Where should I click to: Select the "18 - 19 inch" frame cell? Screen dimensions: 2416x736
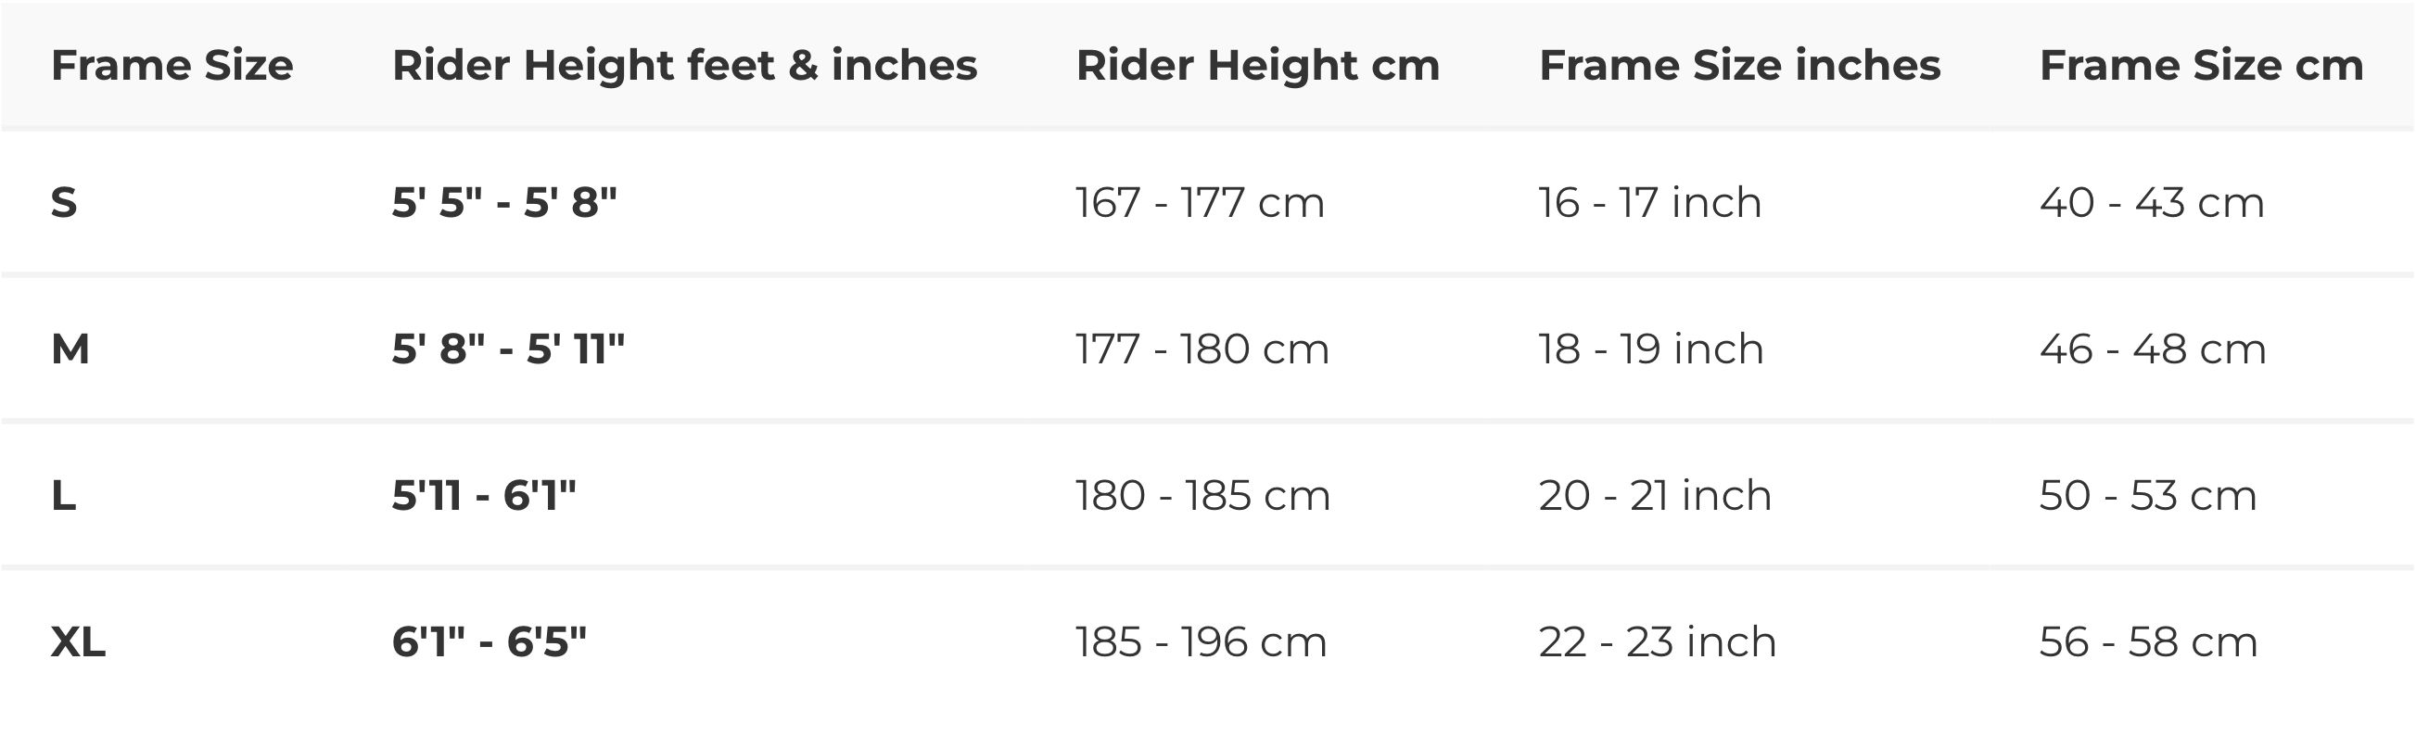(1650, 349)
